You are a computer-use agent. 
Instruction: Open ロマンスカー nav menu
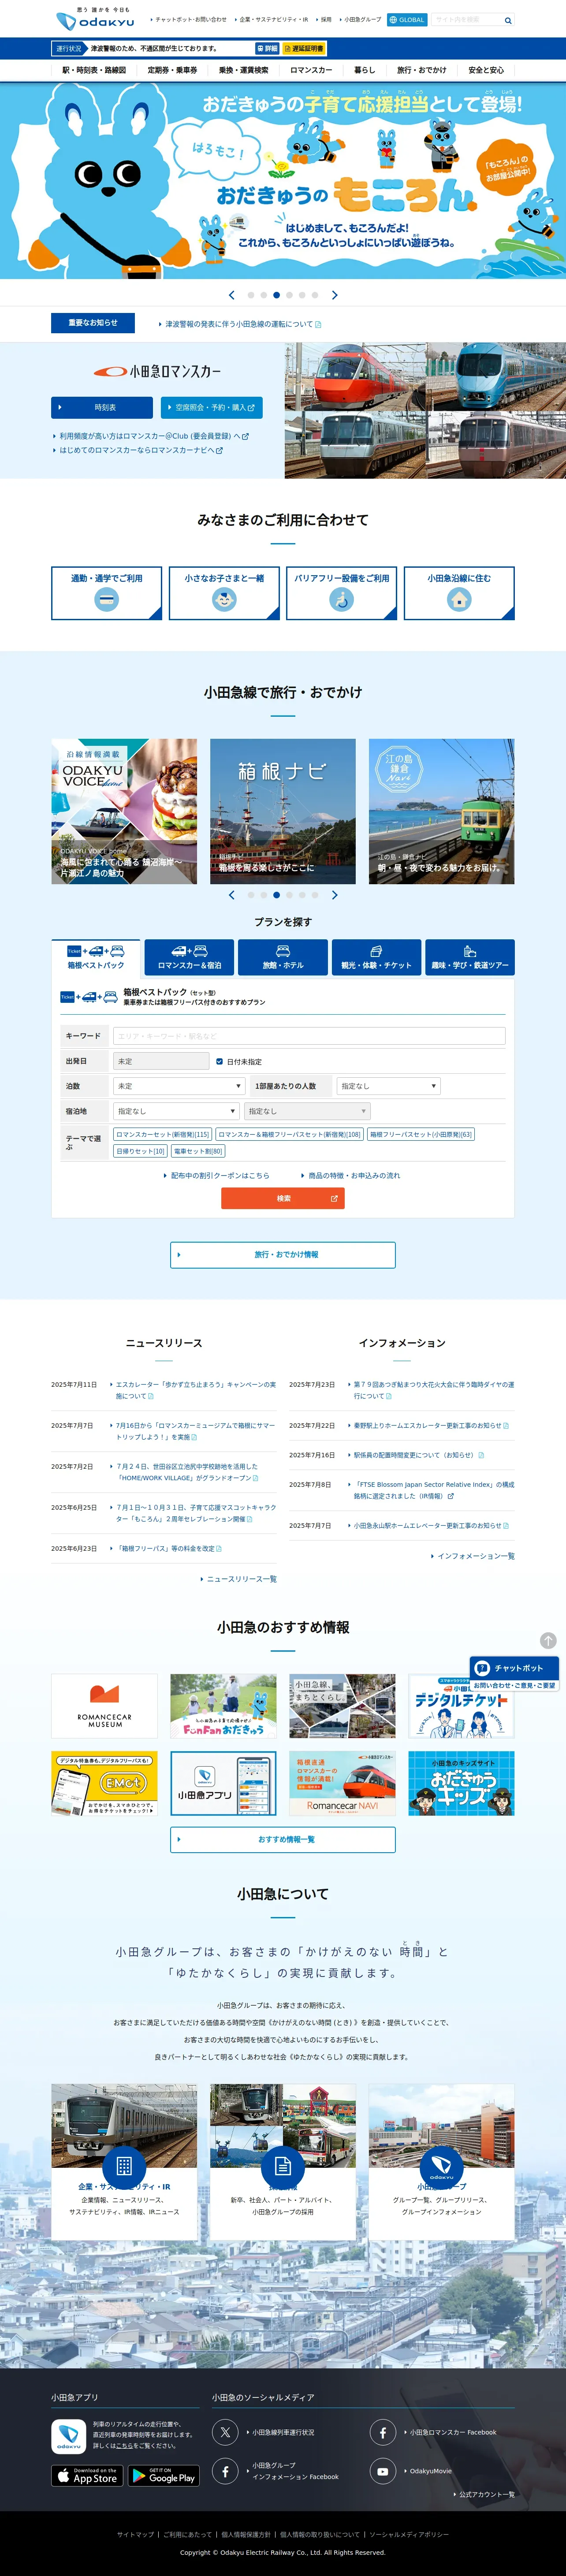coord(311,70)
